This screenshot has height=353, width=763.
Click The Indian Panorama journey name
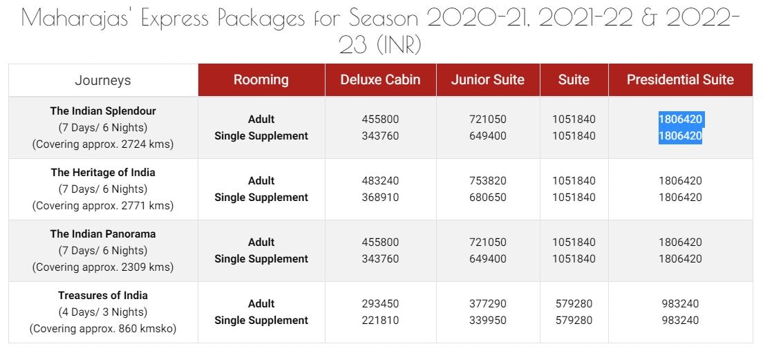pos(103,233)
